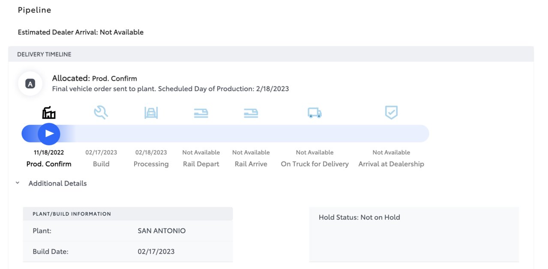548x269 pixels.
Task: Click the 02/17/2023 date under the wrench
Action: (101, 152)
